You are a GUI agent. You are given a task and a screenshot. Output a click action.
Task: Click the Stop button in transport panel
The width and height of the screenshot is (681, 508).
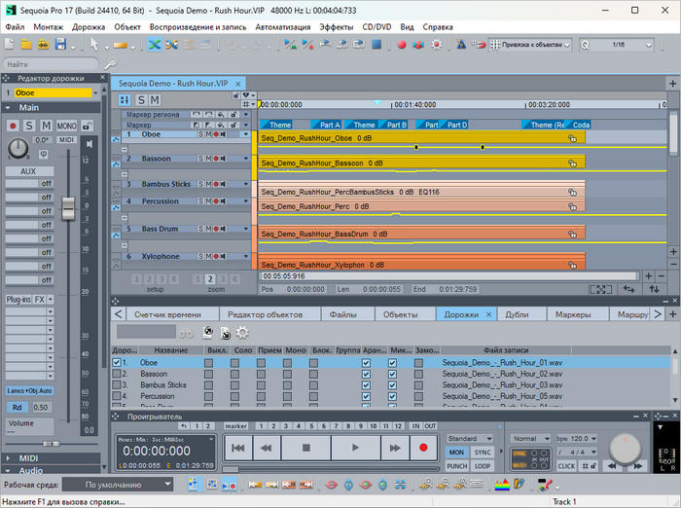pos(305,449)
